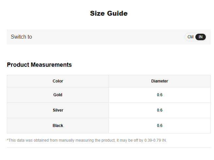214x160 pixels.
Task: Click the Gold color row label
Action: pyautogui.click(x=58, y=95)
